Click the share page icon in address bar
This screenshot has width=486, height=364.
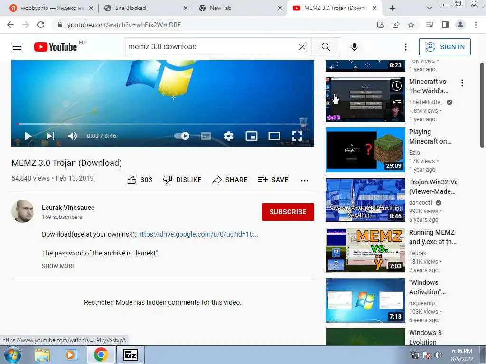396,25
